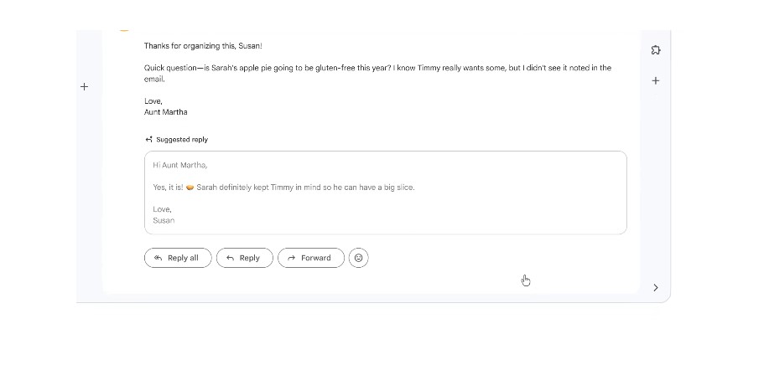Click the 'Yes, it is!' suggested sentence
The image size is (769, 370).
pos(283,188)
